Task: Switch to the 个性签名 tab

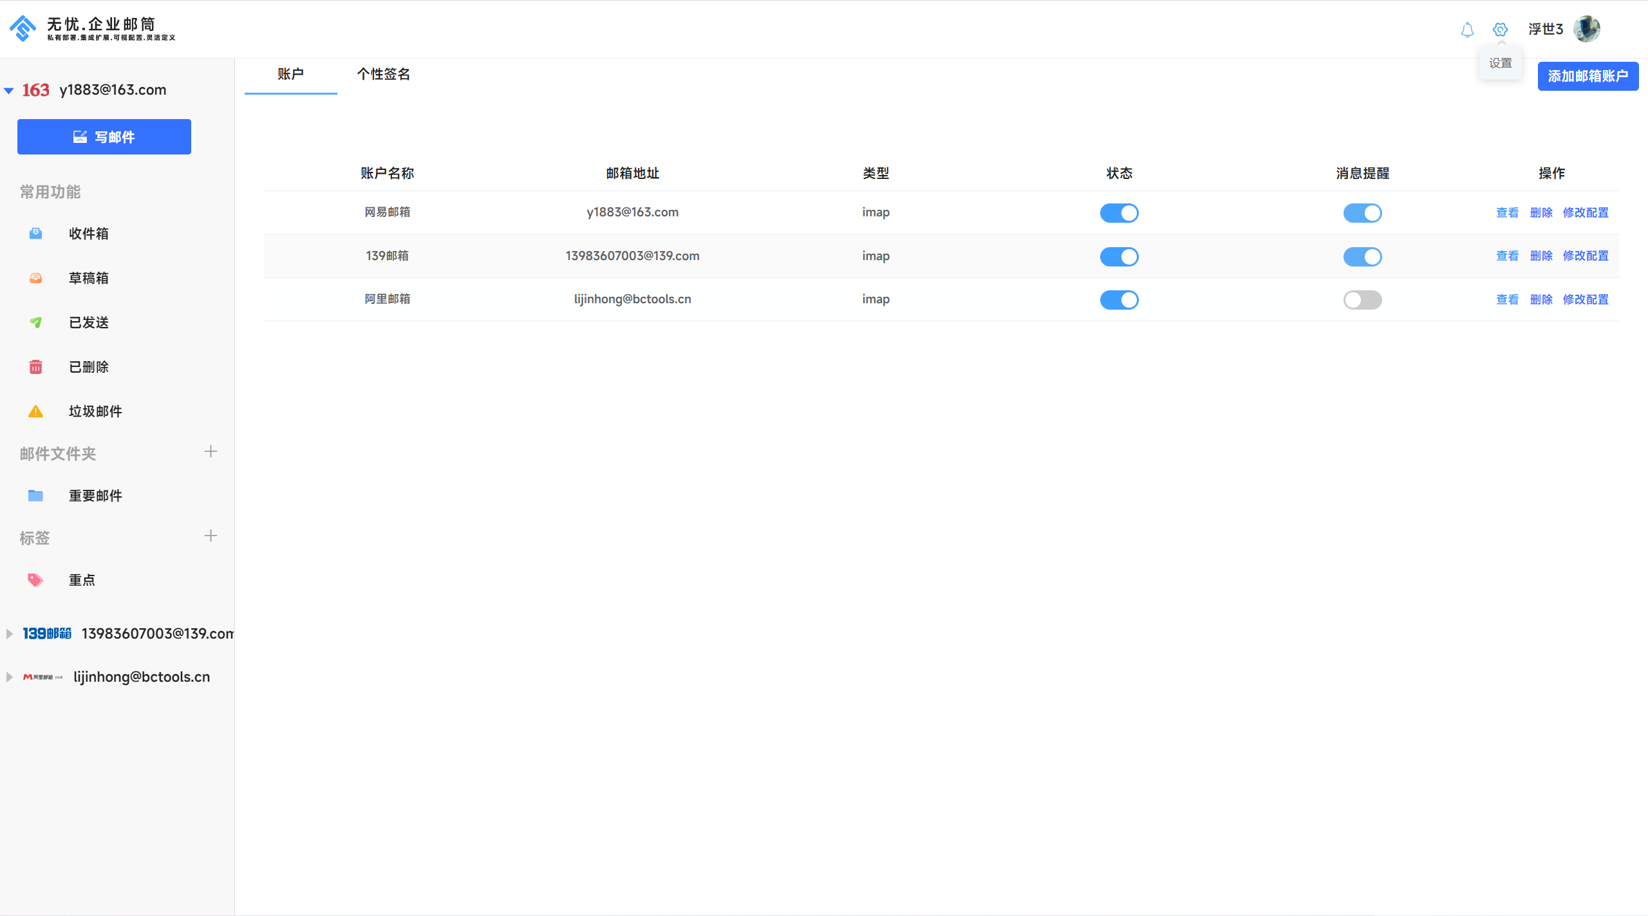Action: tap(384, 75)
